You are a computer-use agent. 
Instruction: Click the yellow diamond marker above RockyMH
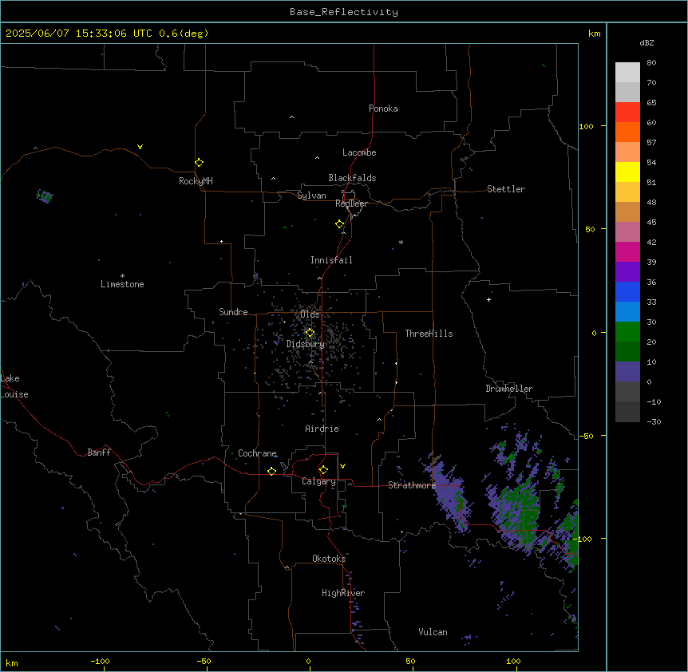coord(199,163)
